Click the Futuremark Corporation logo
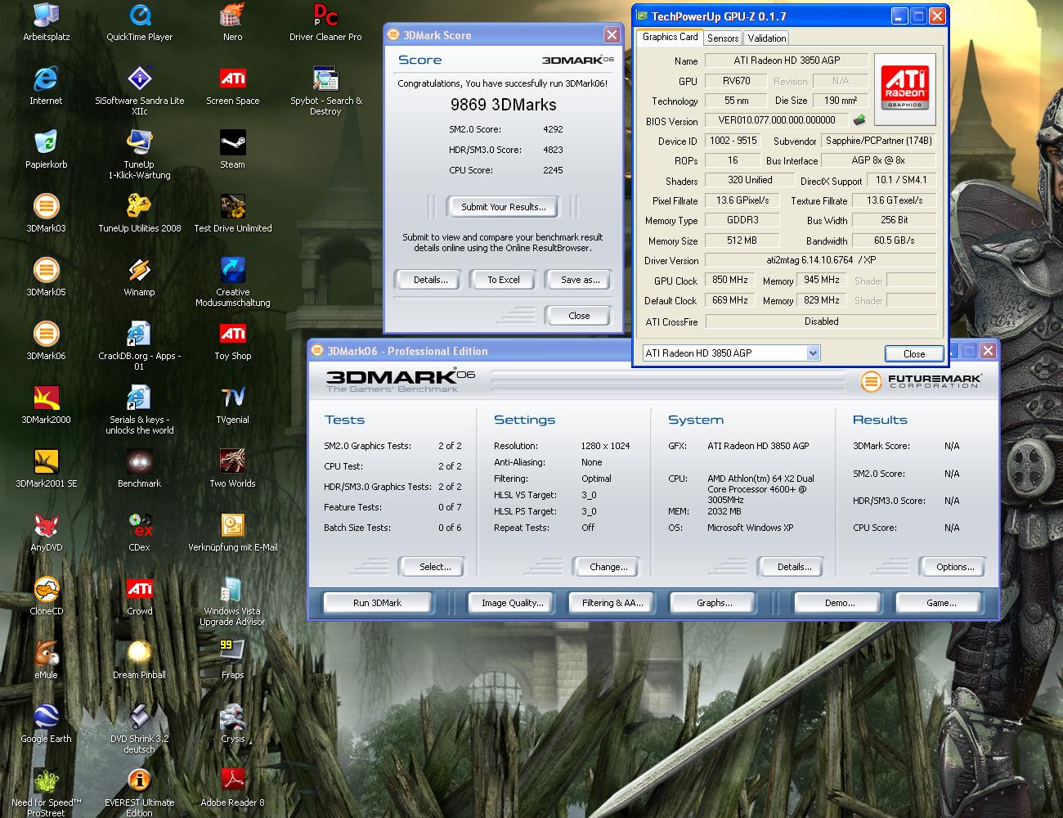Viewport: 1063px width, 818px height. coord(922,381)
